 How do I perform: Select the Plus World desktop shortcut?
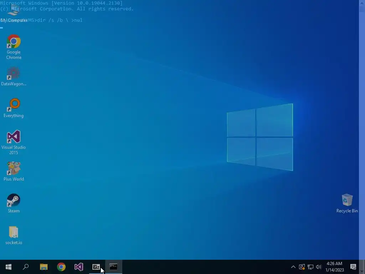14,171
